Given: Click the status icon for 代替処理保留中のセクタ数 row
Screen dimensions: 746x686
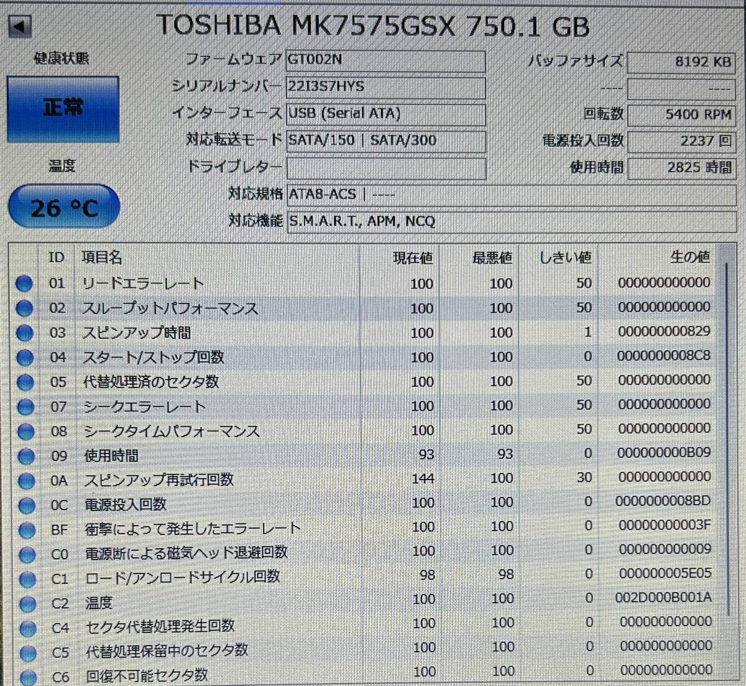Looking at the screenshot, I should (x=27, y=652).
